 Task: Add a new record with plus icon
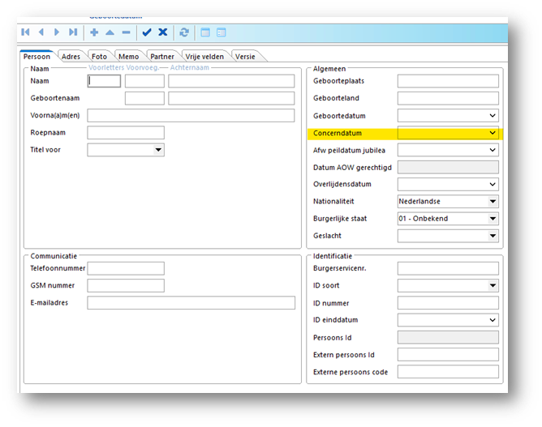[x=94, y=32]
